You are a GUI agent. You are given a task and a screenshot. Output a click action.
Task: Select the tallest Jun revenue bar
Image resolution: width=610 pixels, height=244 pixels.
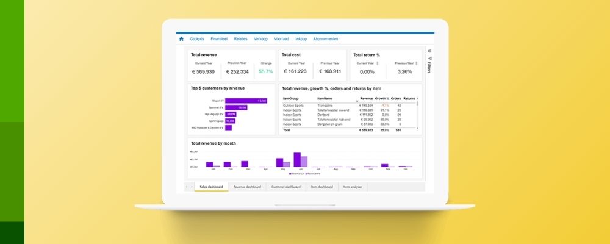pos(297,160)
